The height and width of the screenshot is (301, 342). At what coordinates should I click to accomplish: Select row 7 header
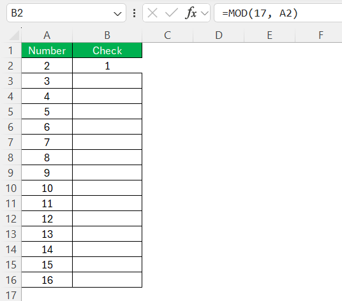coord(10,142)
